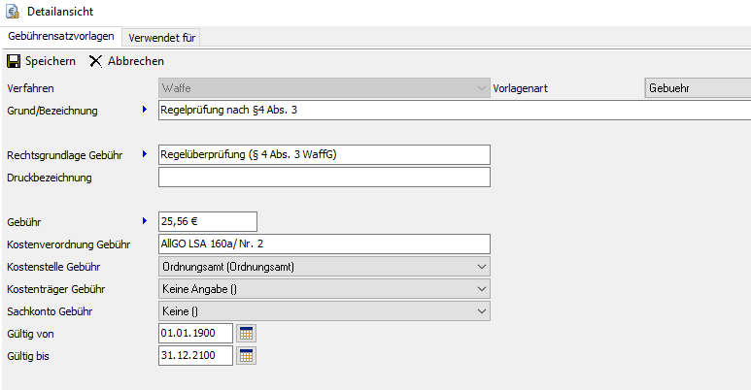
Task: Select the Gebührensatzvorlagen tab
Action: point(60,37)
